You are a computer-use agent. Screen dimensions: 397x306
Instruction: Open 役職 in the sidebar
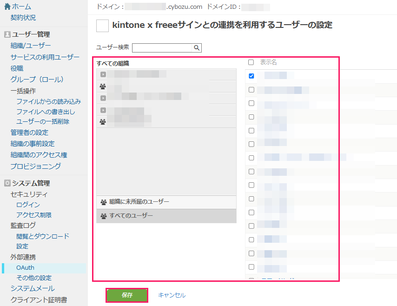pos(17,68)
